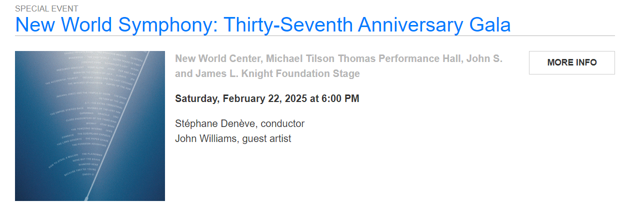Viewport: 620px width, 210px height.
Task: Select the New World Center venue line
Action: tap(219, 59)
